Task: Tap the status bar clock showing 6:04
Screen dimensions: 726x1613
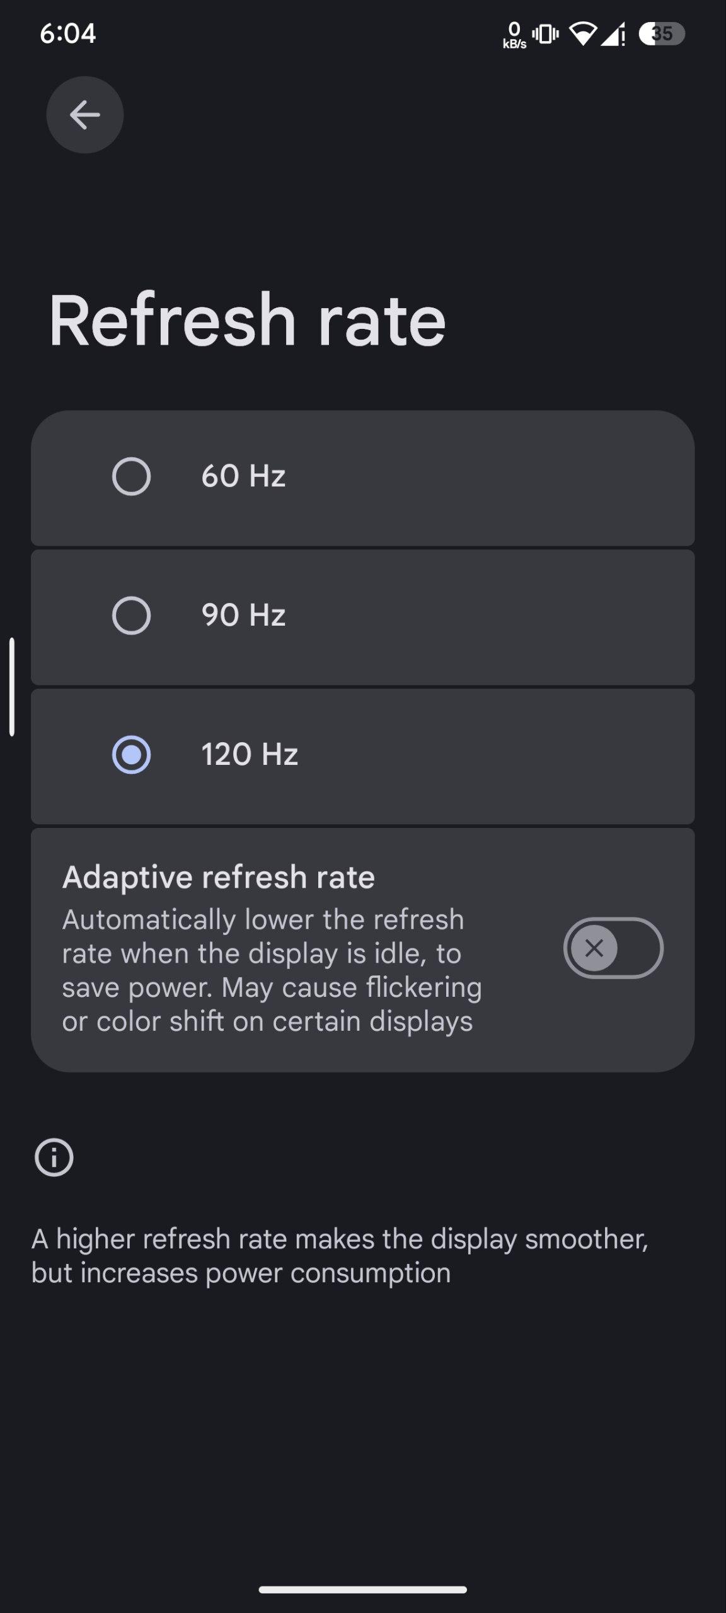Action: click(67, 33)
